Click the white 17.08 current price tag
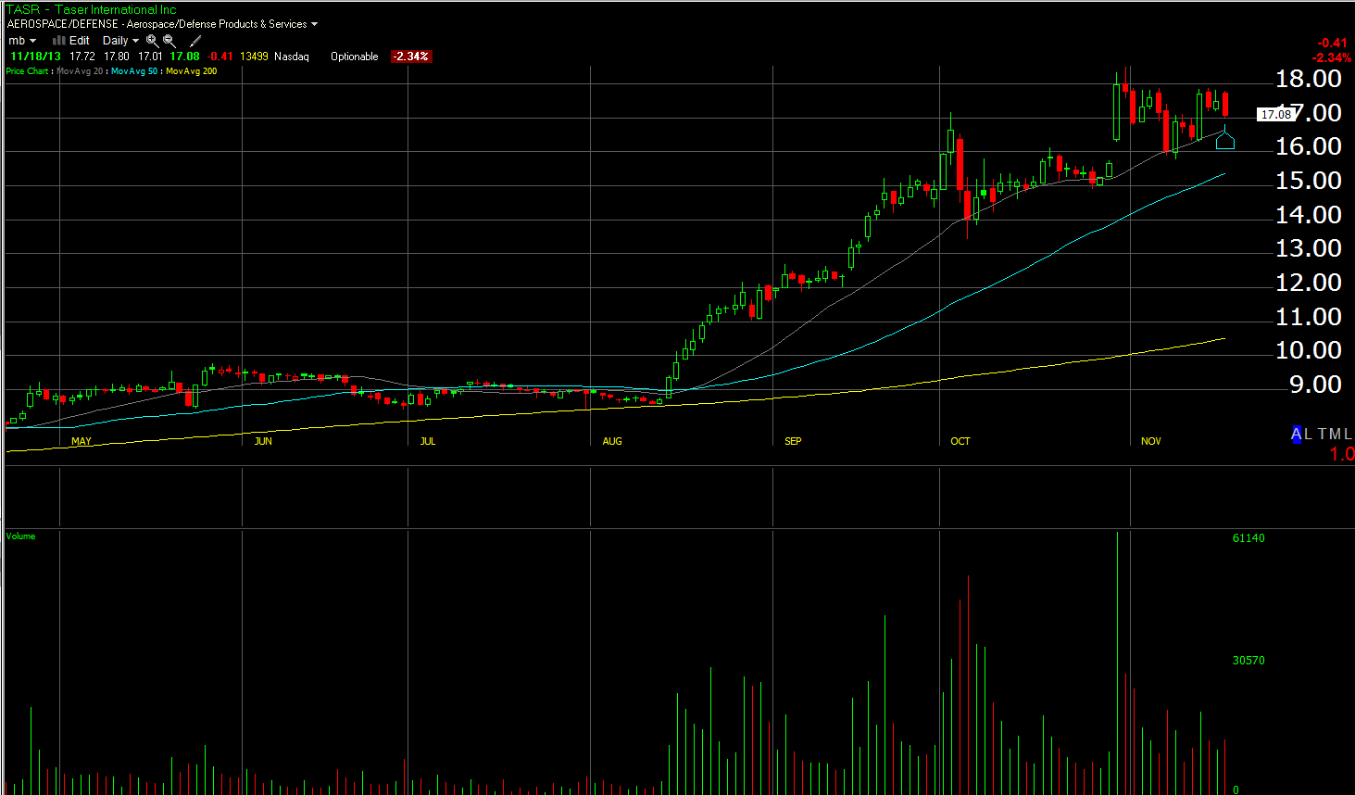The image size is (1355, 795). pos(1275,115)
